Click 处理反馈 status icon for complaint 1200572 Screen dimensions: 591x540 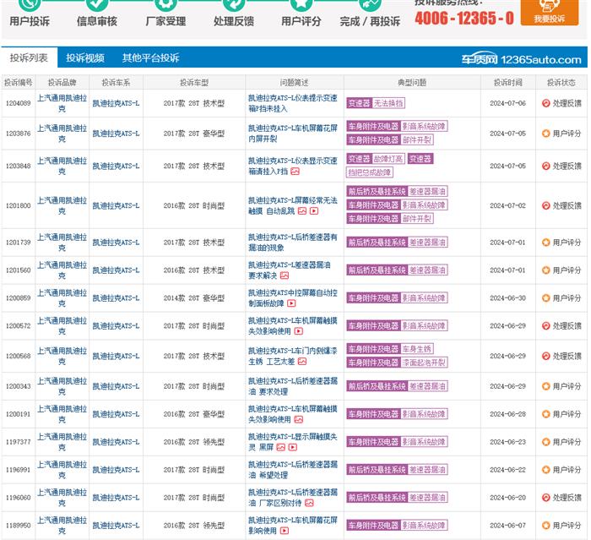click(x=545, y=325)
